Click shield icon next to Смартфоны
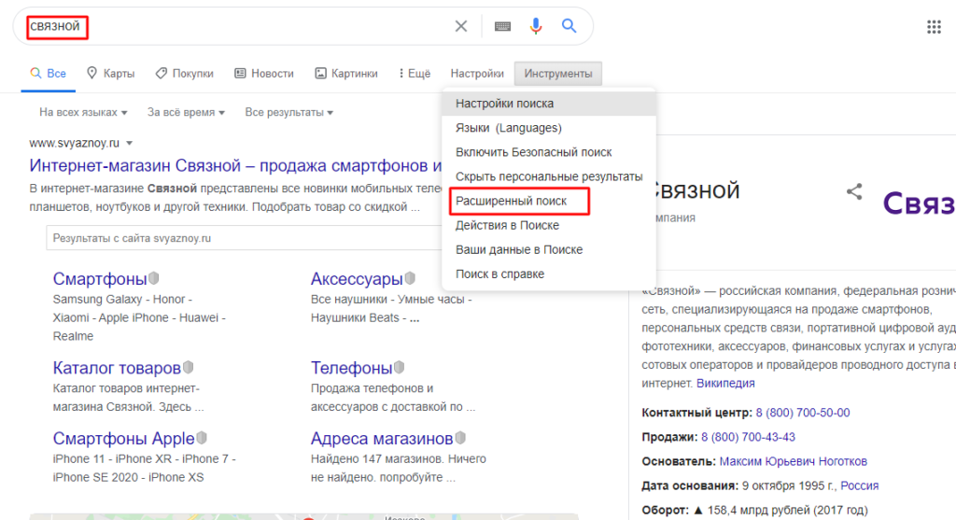Screen dimensions: 956x520 [x=154, y=278]
